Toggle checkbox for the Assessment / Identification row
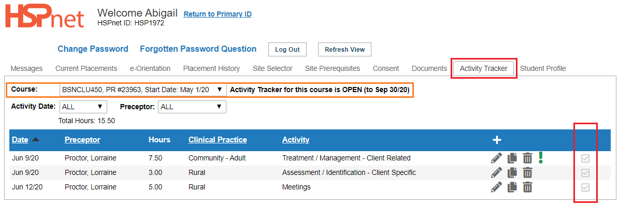Image resolution: width=619 pixels, height=206 pixels. coord(585,173)
